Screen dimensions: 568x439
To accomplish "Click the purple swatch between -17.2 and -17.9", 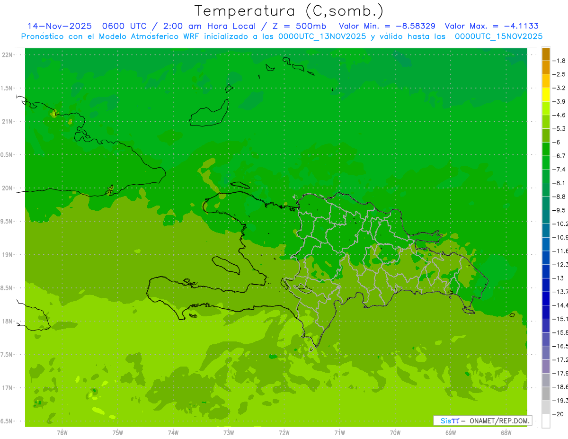I will 546,367.
